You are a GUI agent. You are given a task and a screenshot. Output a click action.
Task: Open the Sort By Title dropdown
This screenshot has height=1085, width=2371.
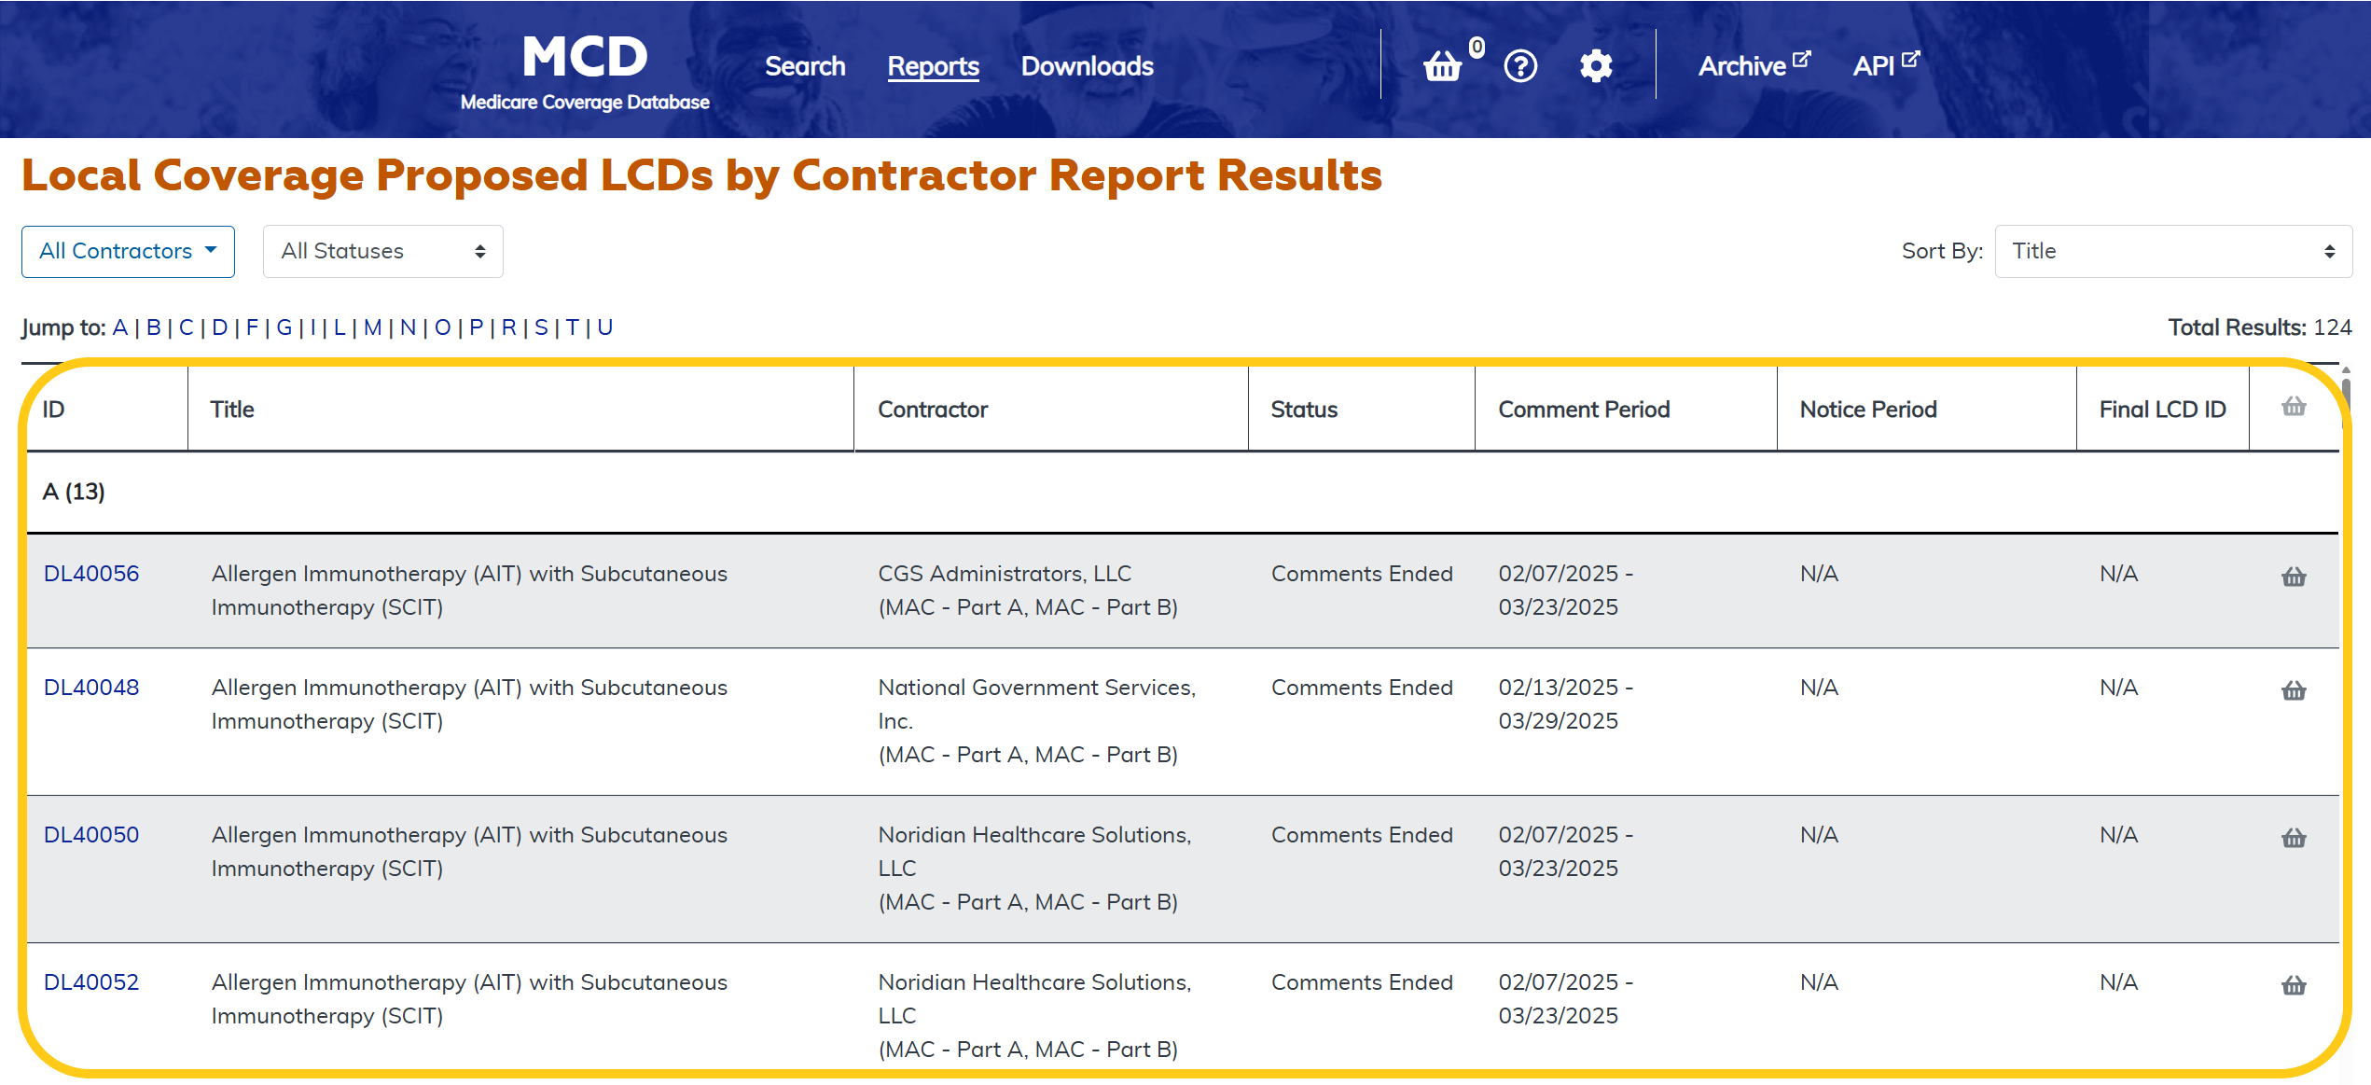point(2172,251)
